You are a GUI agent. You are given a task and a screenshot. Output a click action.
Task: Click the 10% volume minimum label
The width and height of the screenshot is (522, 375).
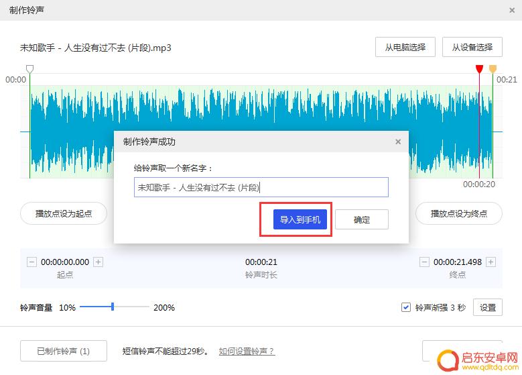pyautogui.click(x=67, y=307)
